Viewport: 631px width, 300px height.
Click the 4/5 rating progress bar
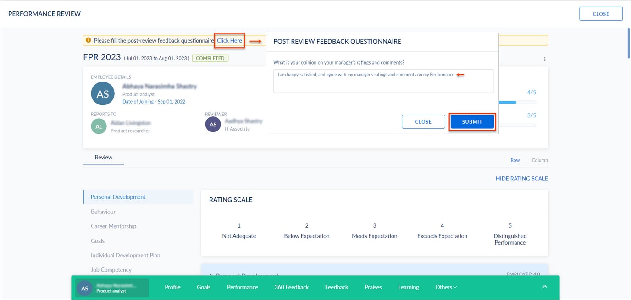point(517,102)
